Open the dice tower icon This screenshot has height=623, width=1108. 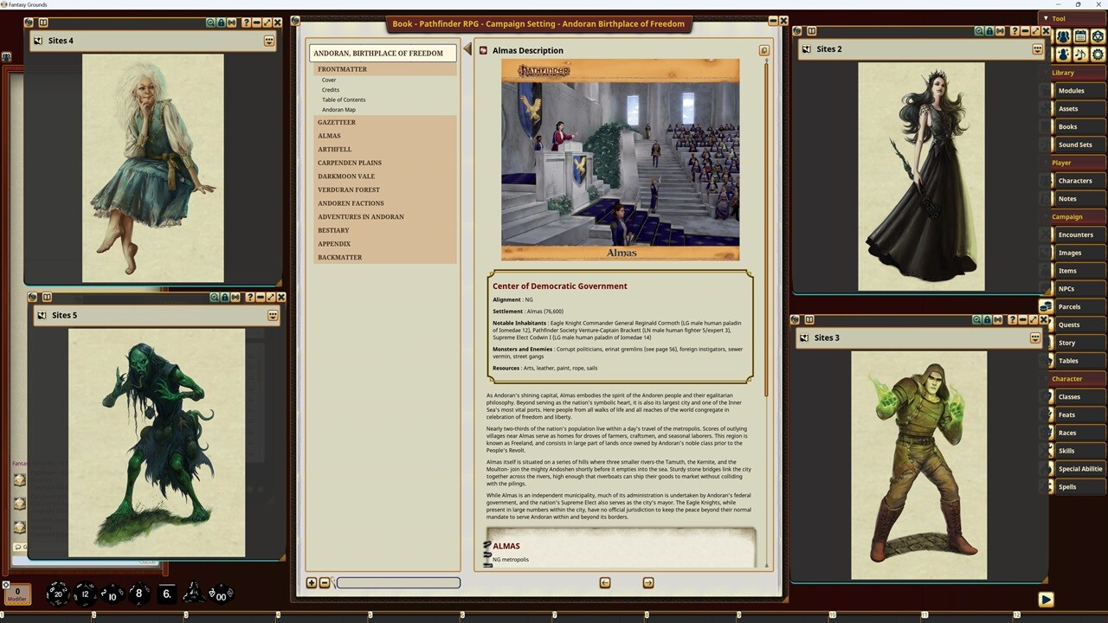[1098, 36]
